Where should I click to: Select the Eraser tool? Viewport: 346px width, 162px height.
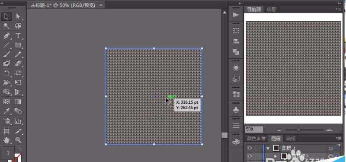[18, 64]
